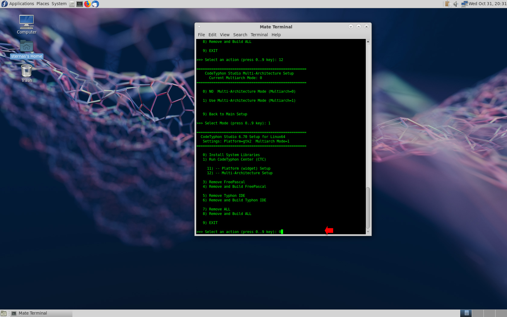Switch to the third workspace in the switcher
The width and height of the screenshot is (507, 317).
coord(489,313)
